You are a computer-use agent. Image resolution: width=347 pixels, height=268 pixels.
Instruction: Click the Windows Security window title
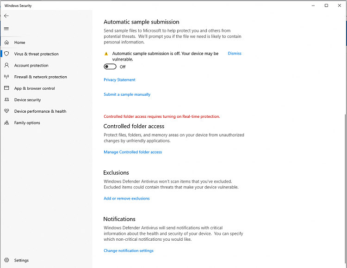pos(18,6)
